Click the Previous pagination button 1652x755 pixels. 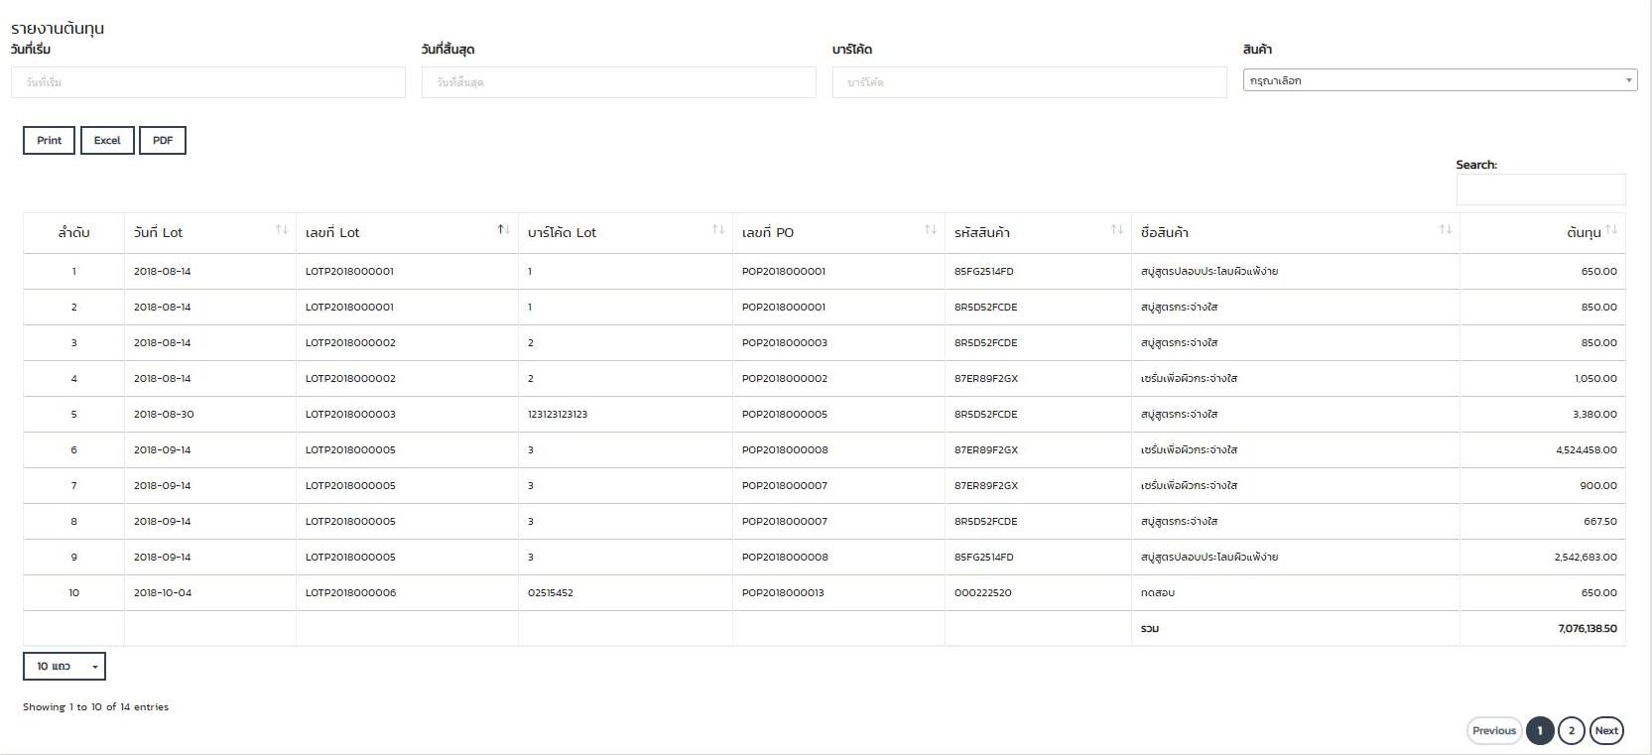tap(1493, 730)
